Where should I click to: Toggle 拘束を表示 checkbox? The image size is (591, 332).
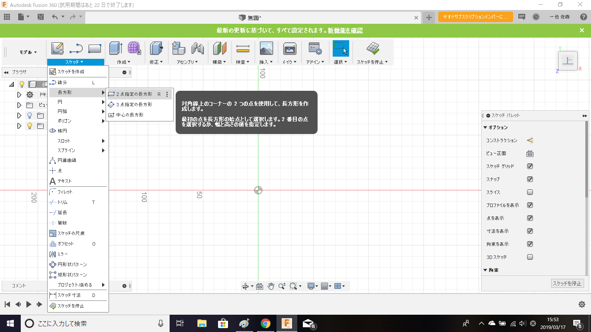click(530, 244)
